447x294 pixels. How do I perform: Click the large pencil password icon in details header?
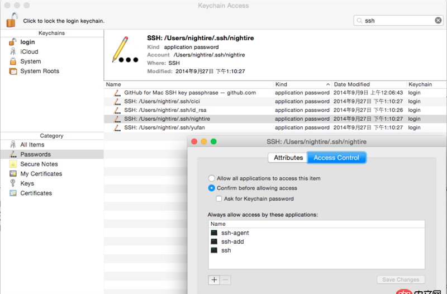[x=125, y=50]
